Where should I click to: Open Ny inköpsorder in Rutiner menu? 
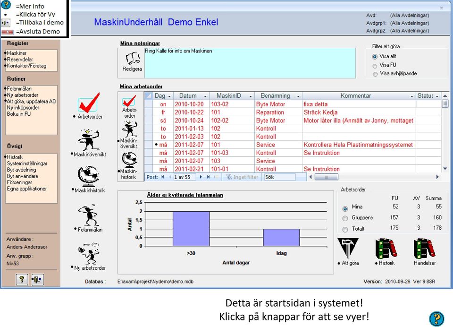[x=23, y=107]
